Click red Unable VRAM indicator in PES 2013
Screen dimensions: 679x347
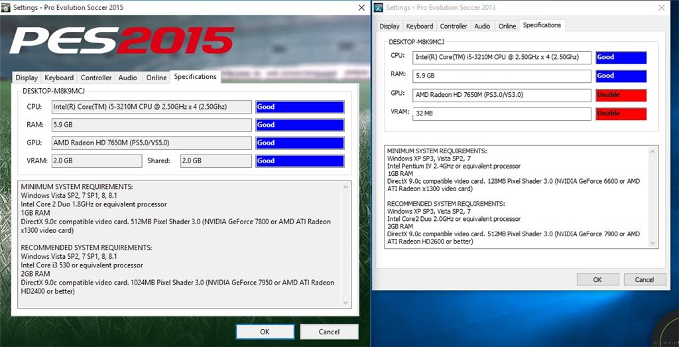coord(621,113)
